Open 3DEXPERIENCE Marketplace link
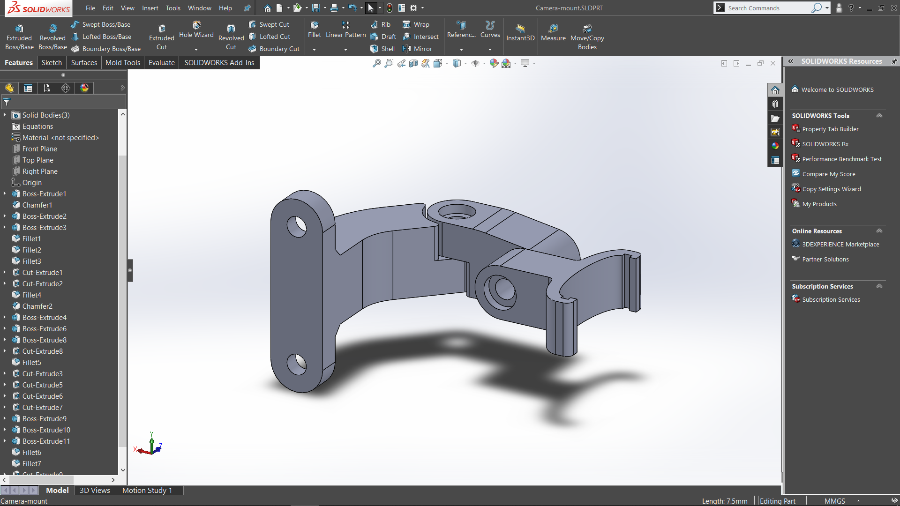 840,244
